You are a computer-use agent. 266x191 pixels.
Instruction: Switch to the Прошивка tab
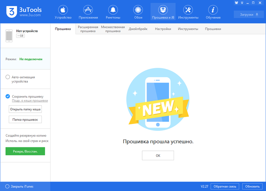pos(63,29)
